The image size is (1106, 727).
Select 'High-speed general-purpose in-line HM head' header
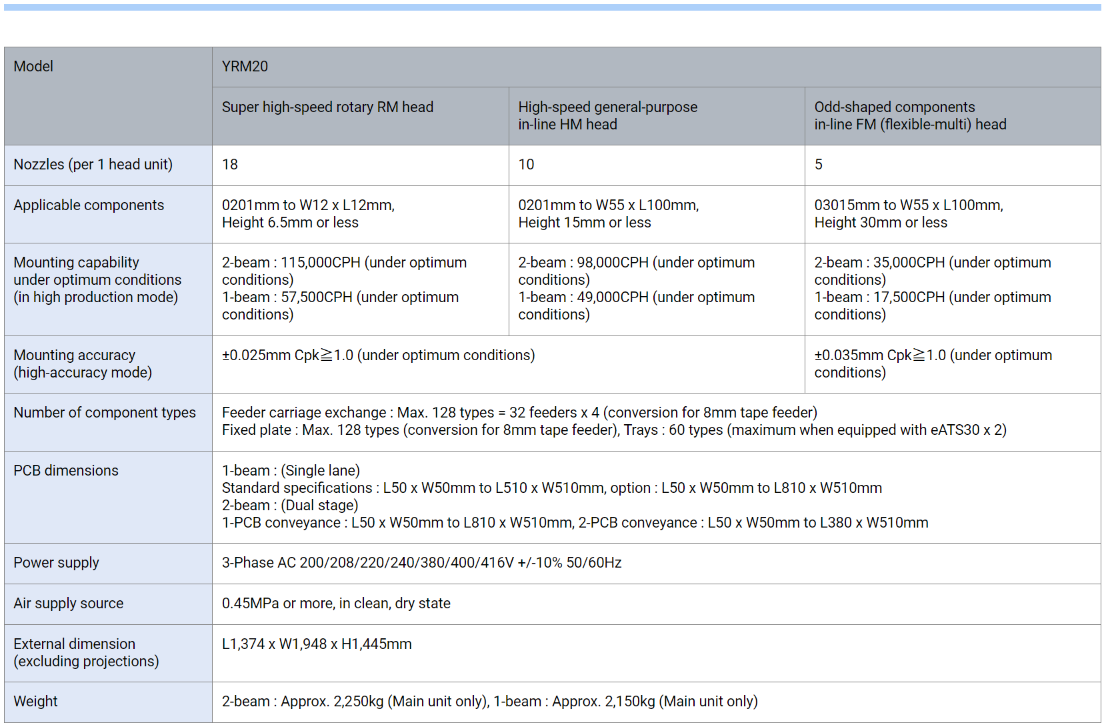657,116
